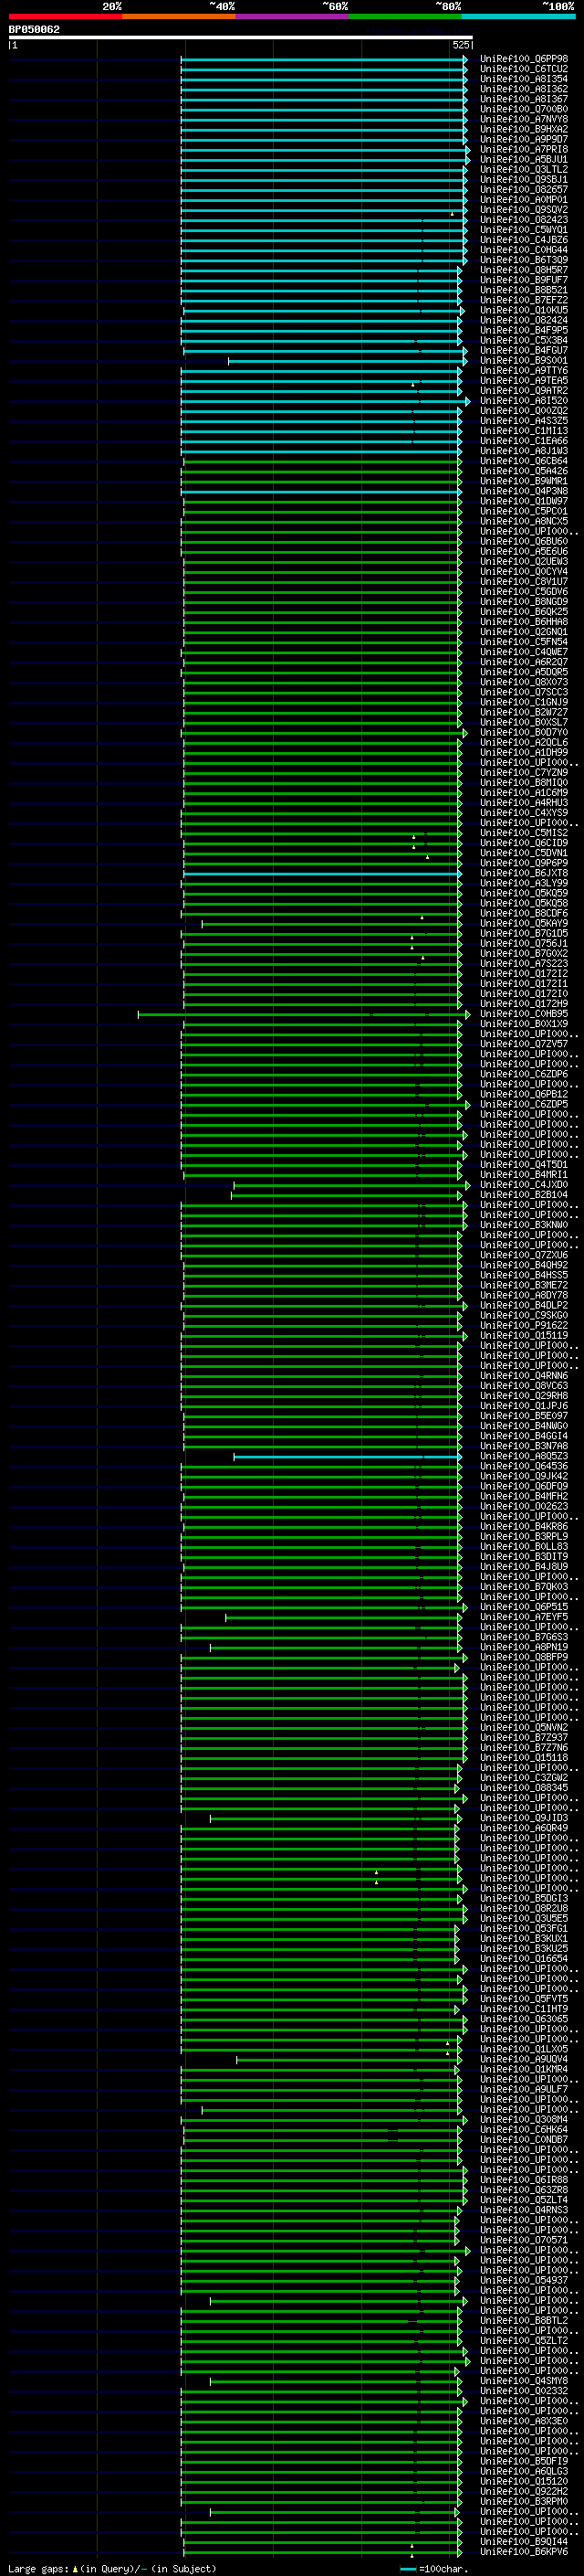Select hit UniRef100_Q10KU5

coord(523,310)
